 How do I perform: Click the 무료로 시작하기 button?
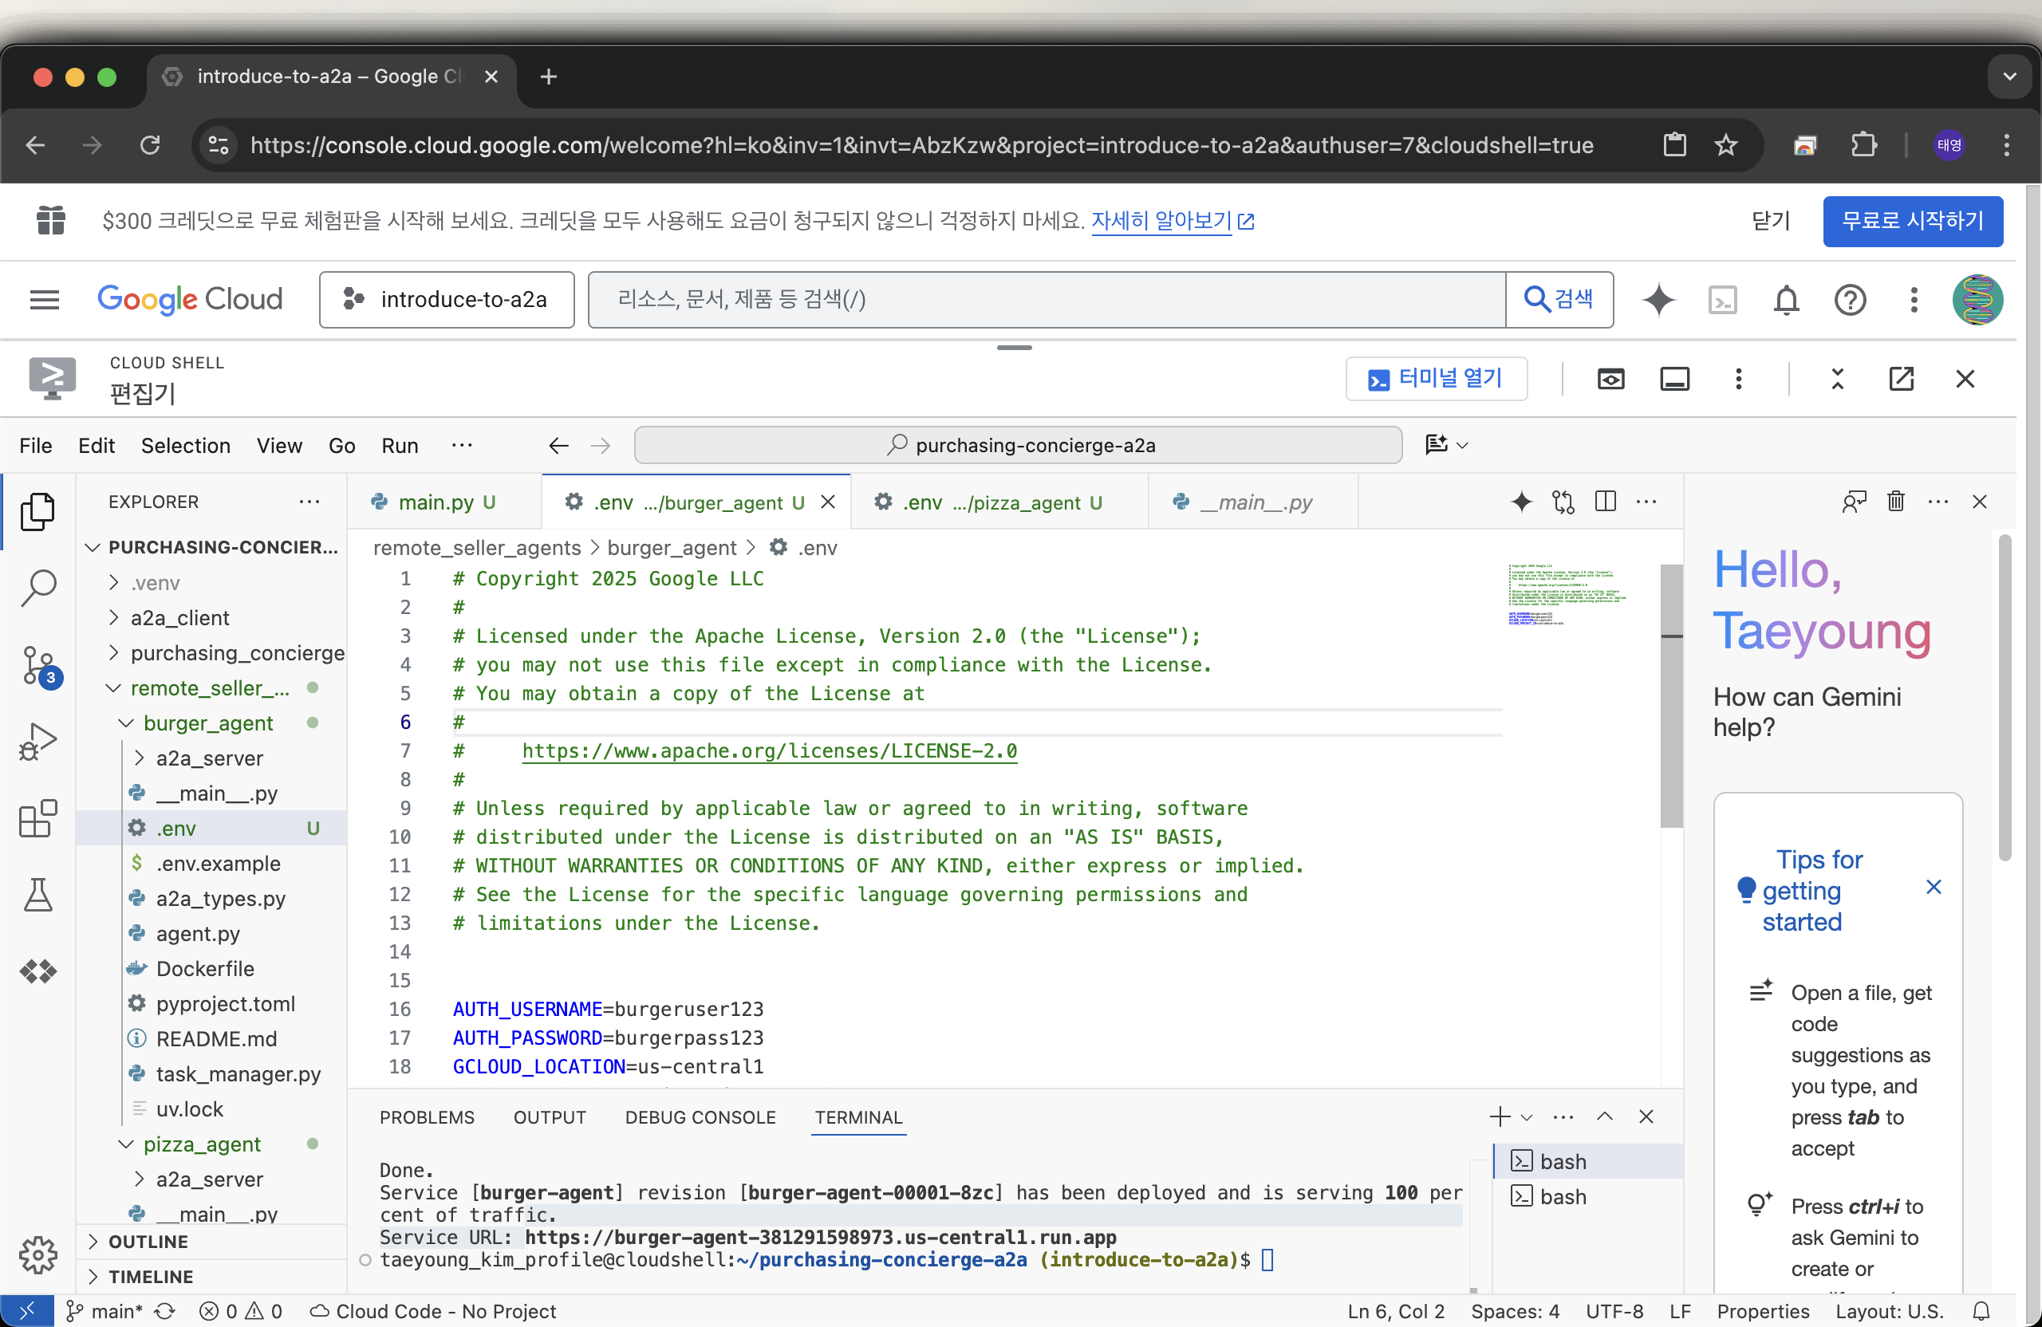[1913, 222]
